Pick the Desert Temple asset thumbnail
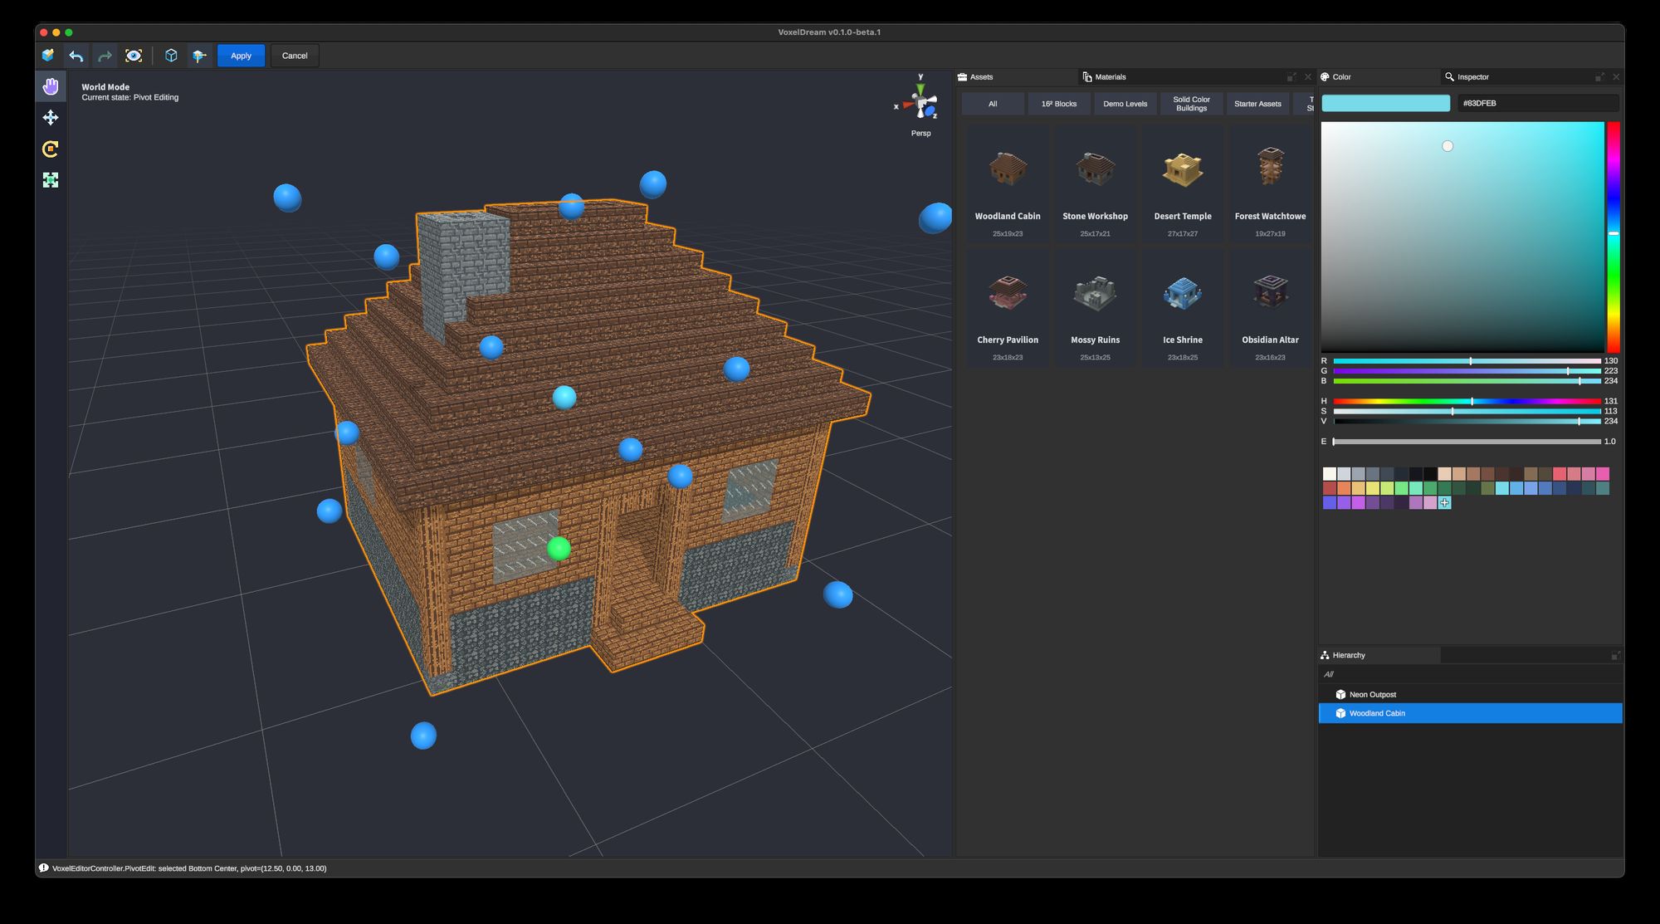The height and width of the screenshot is (924, 1660). pos(1183,184)
